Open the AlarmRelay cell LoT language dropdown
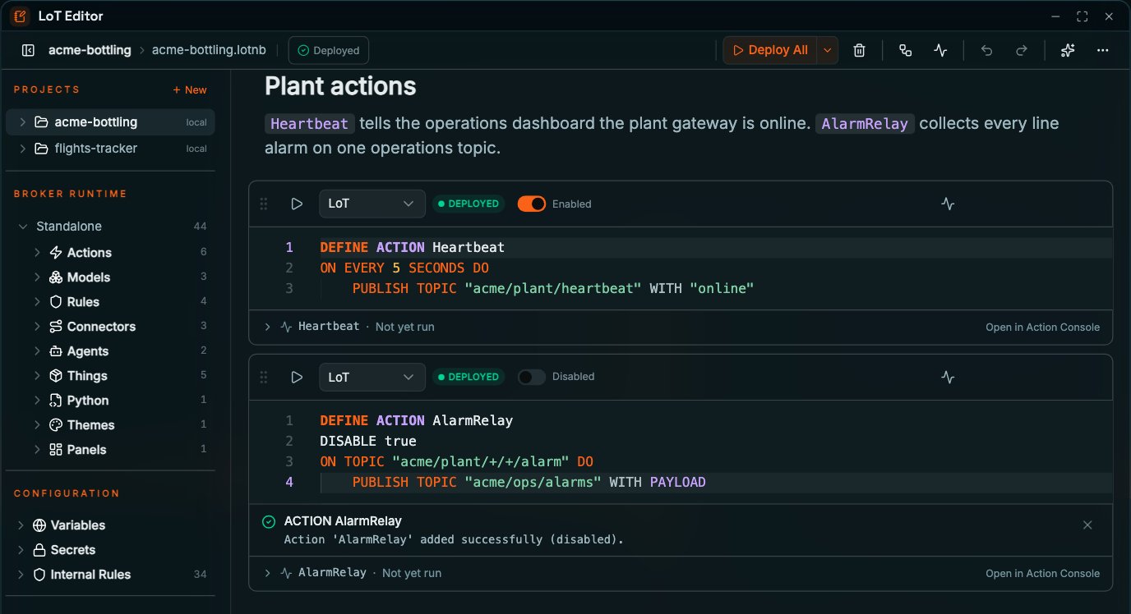 point(372,377)
